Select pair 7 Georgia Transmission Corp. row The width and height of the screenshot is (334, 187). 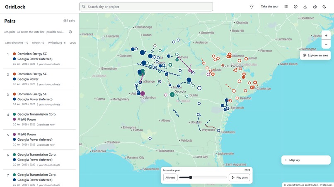(40, 179)
